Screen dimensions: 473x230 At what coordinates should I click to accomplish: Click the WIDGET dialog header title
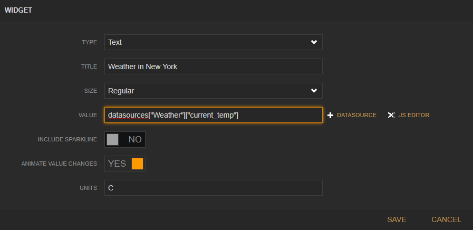[x=18, y=11]
